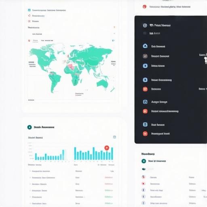Click Australia on the world map
207x207 pixels.
coord(103,84)
